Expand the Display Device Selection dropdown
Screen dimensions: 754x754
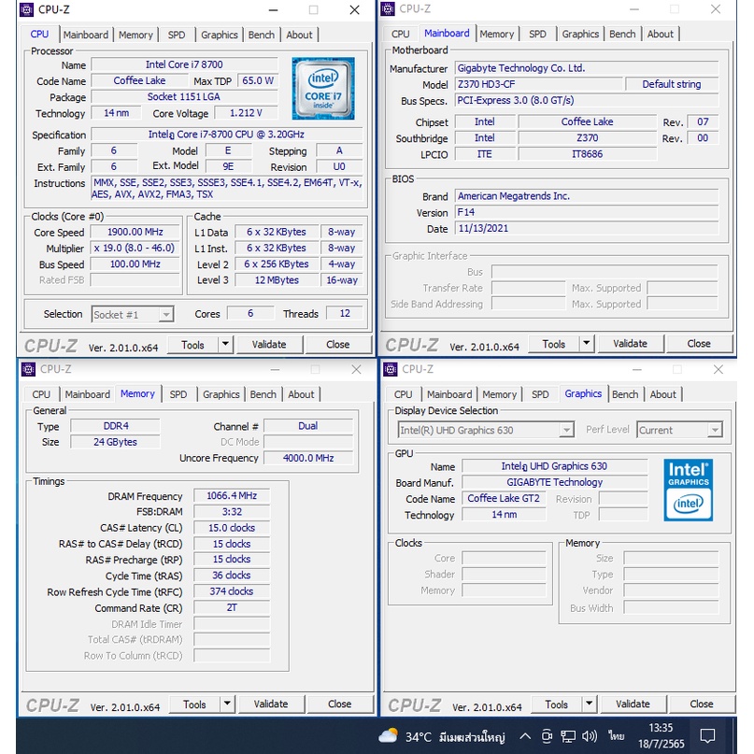click(565, 431)
